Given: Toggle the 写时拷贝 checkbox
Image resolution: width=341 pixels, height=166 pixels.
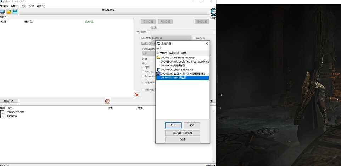Looking at the screenshot, I should point(143,72).
